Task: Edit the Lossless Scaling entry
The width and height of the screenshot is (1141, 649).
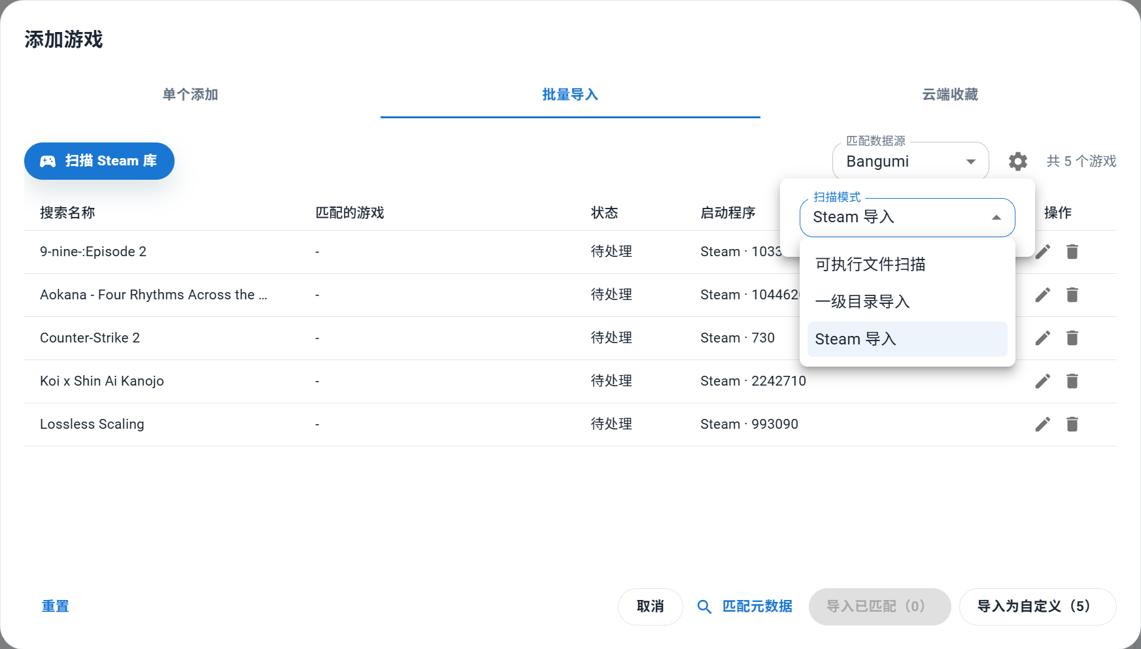Action: click(1043, 424)
